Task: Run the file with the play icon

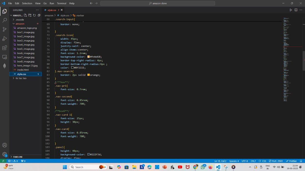Action: click(x=291, y=10)
